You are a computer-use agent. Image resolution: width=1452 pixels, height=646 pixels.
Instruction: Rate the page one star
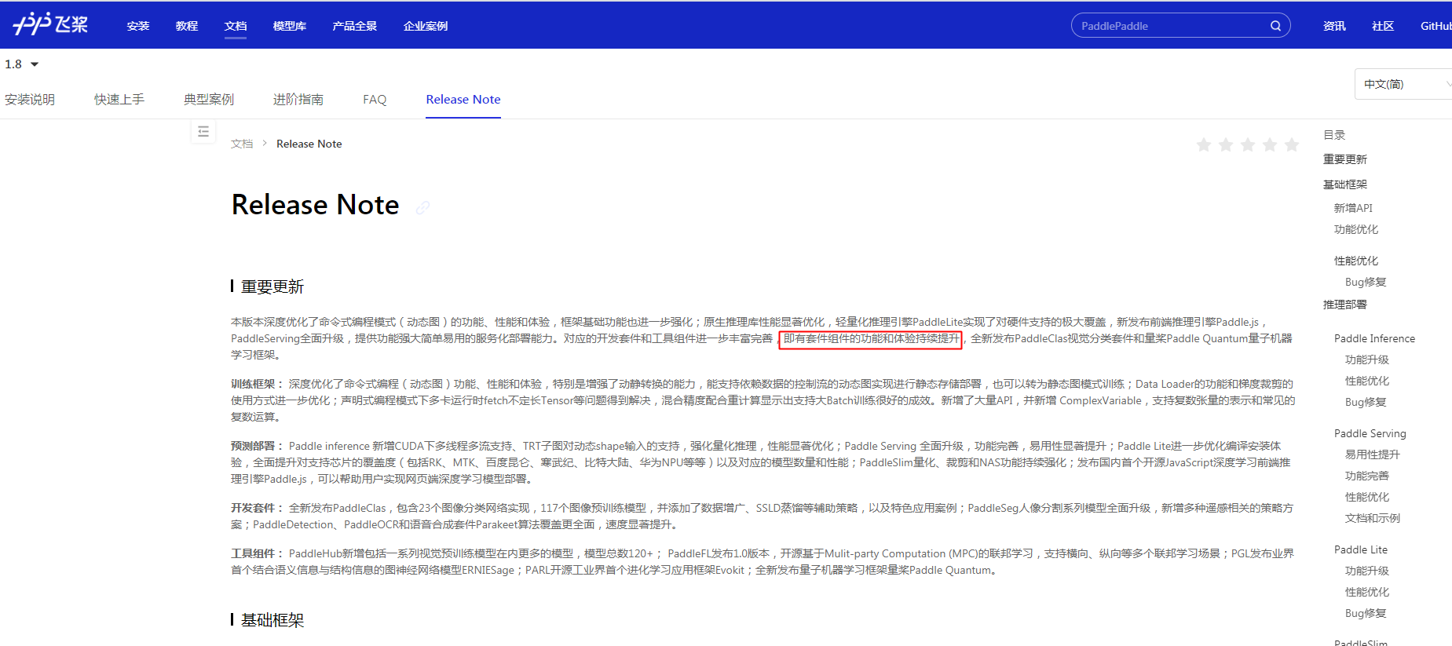[x=1203, y=144]
